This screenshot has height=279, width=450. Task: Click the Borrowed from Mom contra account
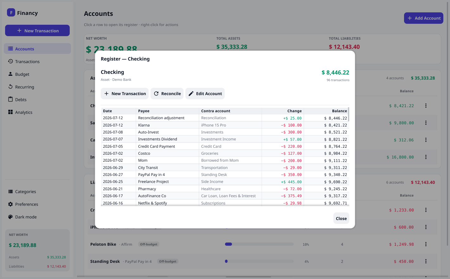[220, 160]
